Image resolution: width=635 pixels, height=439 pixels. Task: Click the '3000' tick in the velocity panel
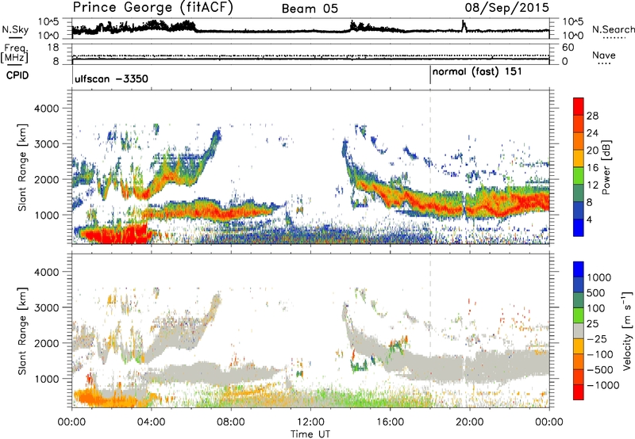click(46, 307)
